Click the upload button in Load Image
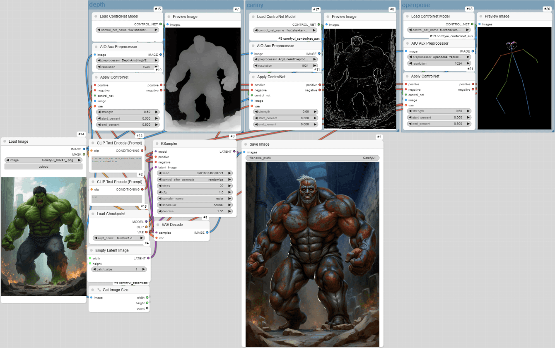Viewport: 555px width, 348px height. pos(43,166)
